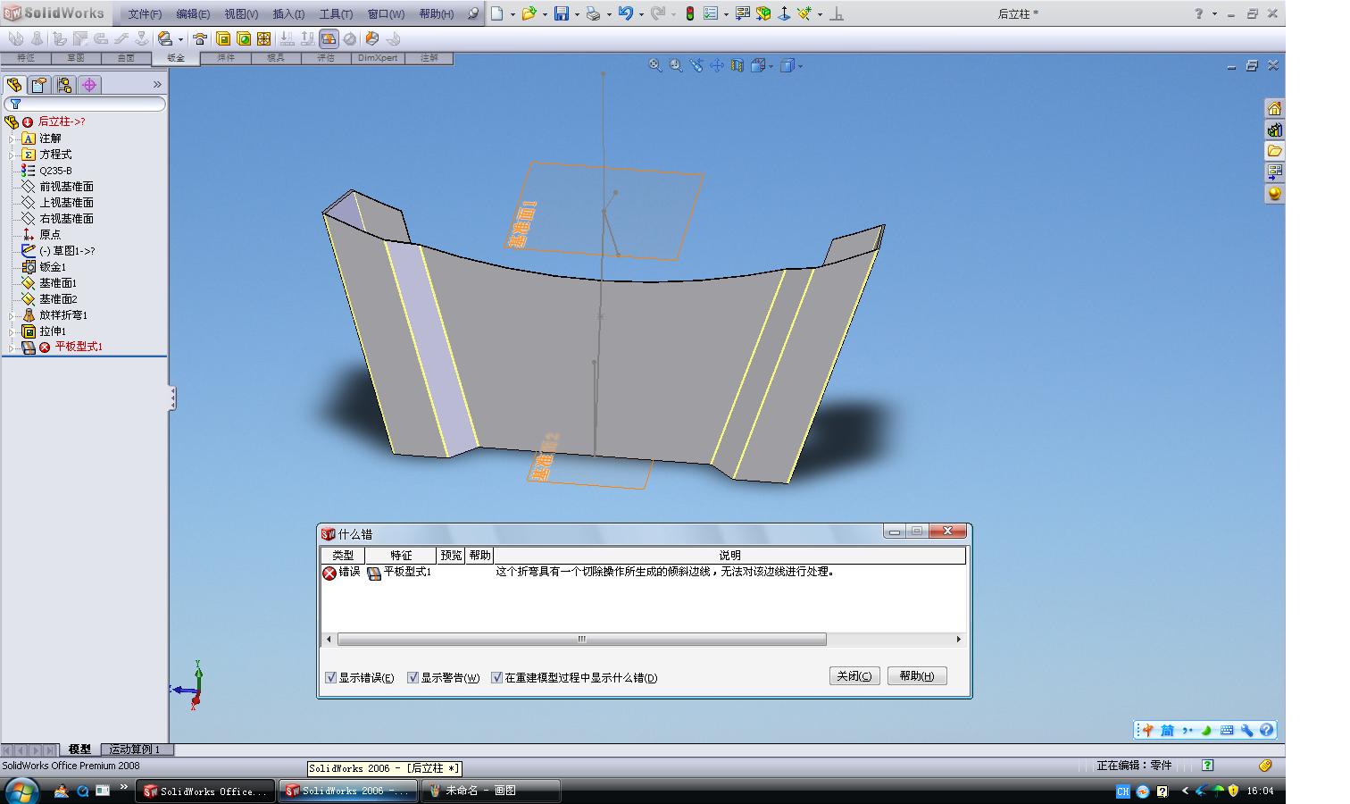
Task: Toggle the 显示错误(E) checkbox
Action: (331, 677)
